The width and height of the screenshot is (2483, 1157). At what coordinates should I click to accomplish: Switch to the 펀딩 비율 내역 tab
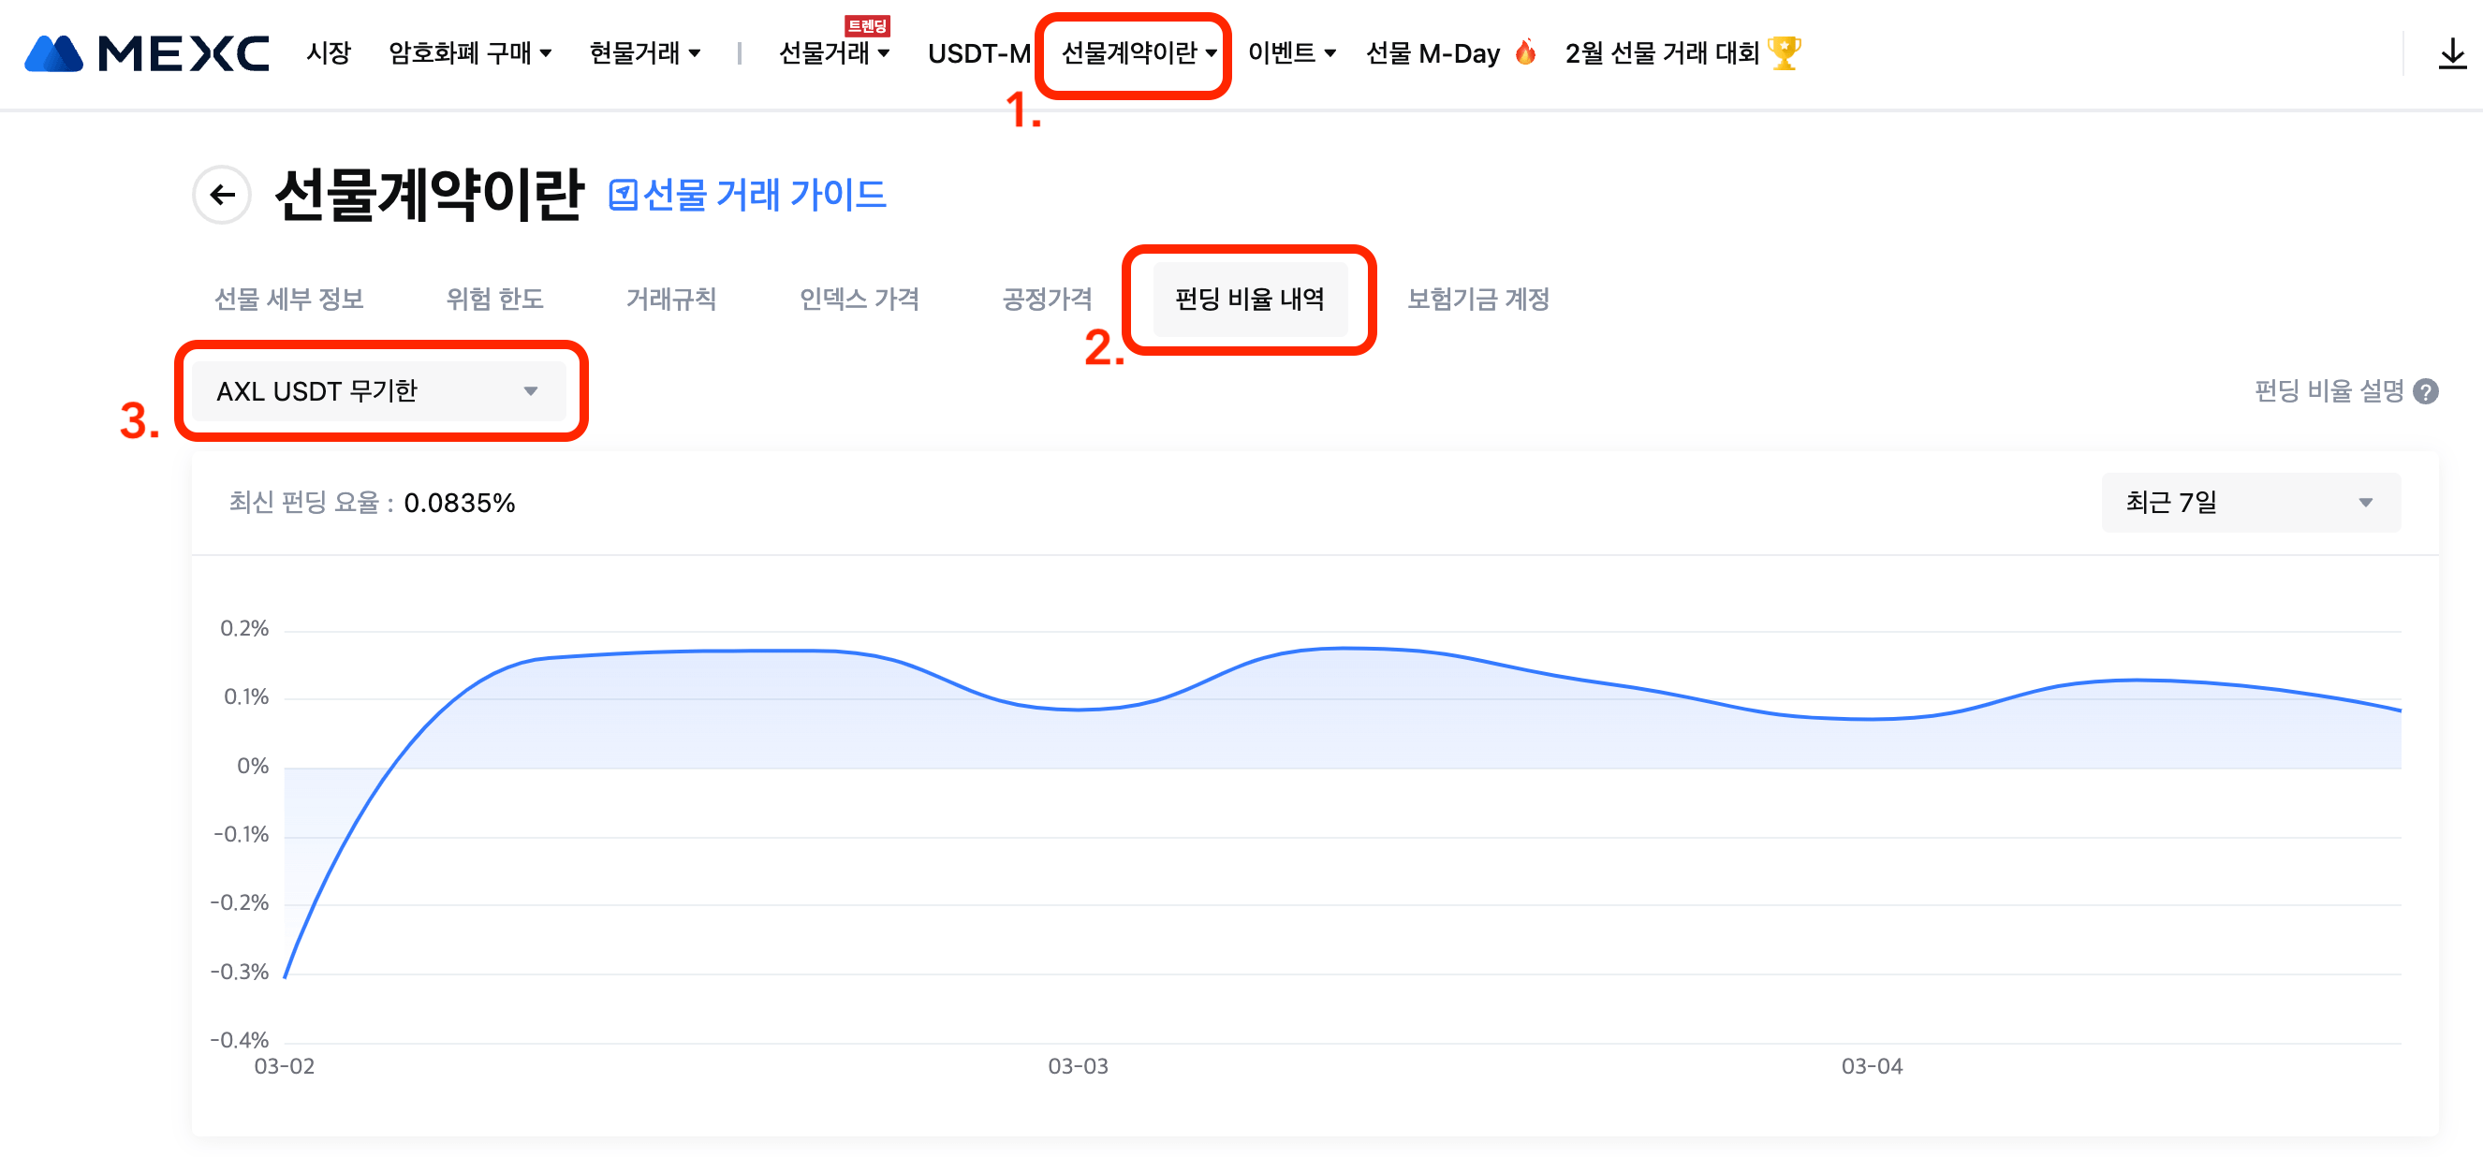click(1249, 300)
